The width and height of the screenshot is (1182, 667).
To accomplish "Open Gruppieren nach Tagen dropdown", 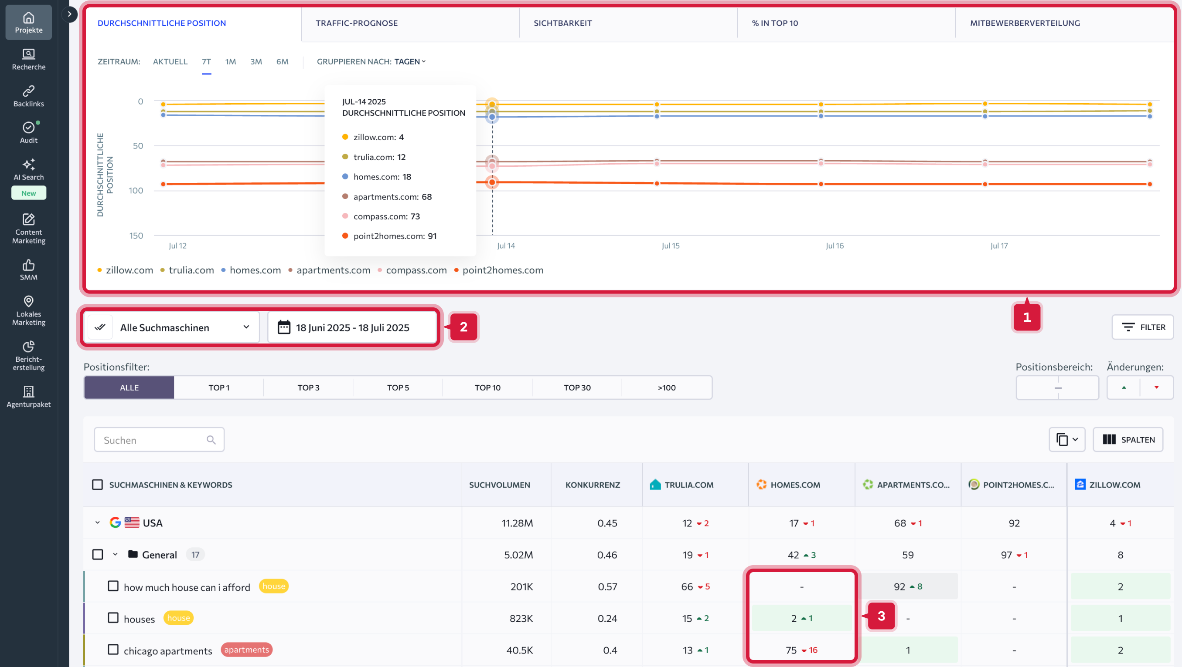I will point(410,61).
